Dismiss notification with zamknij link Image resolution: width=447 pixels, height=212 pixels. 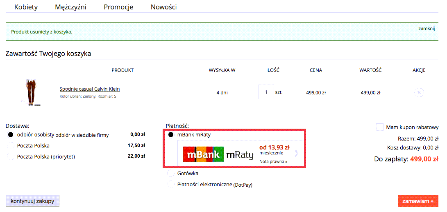(x=426, y=29)
